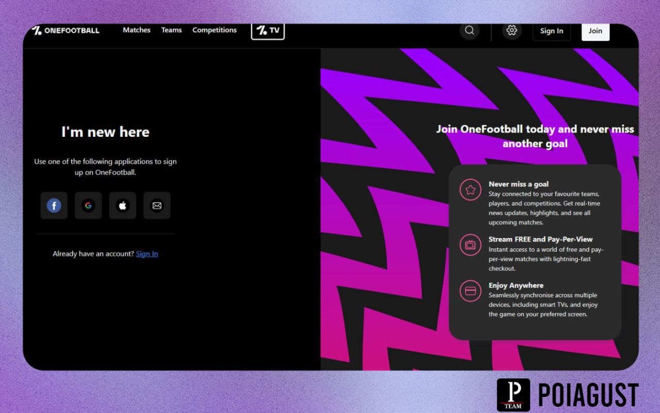Viewport: 660px width, 413px height.
Task: Open the OneFootball TV button
Action: coord(268,30)
